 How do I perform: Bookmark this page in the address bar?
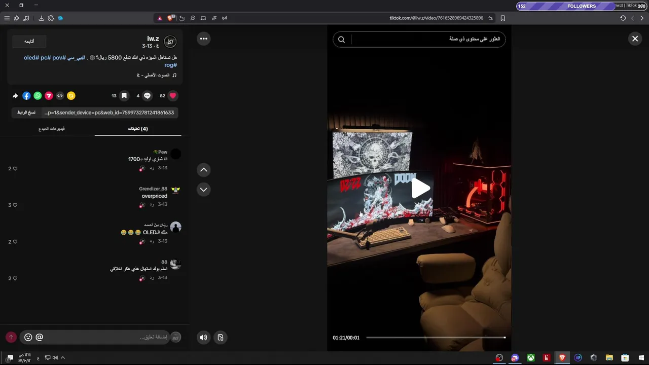pos(502,18)
